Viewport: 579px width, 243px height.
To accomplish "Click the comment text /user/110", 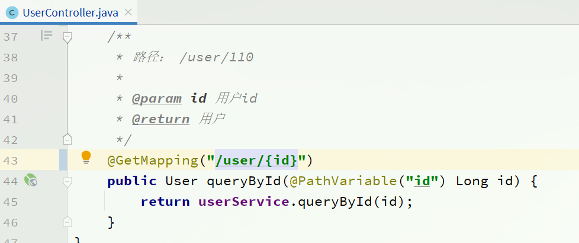I will pyautogui.click(x=217, y=57).
